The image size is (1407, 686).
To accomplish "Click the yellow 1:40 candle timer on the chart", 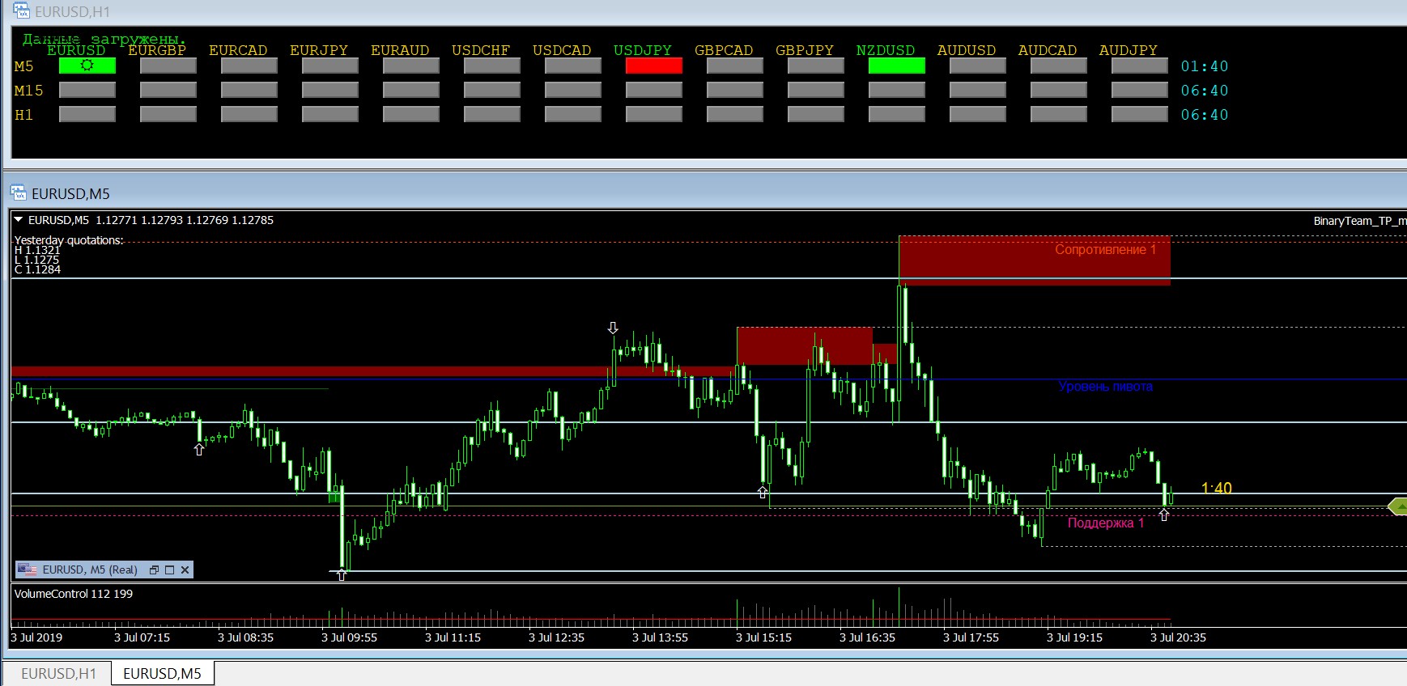I will click(1217, 488).
